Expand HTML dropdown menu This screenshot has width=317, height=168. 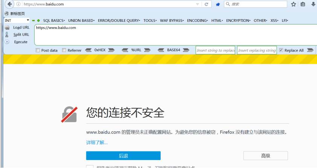[x=217, y=21]
